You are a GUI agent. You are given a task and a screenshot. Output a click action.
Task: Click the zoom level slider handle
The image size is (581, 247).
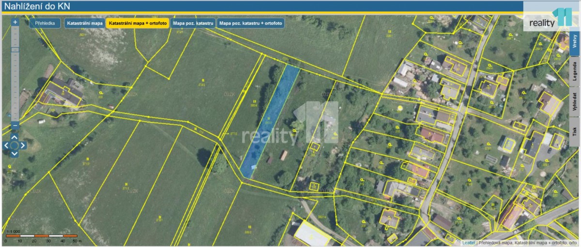click(x=15, y=49)
